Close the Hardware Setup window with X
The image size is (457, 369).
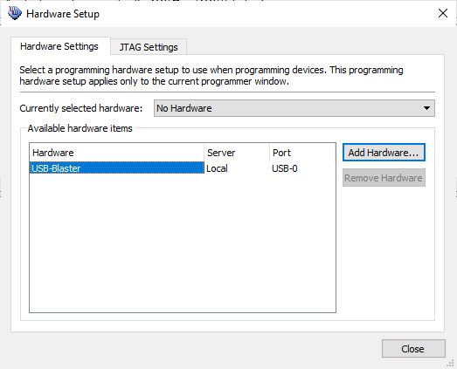click(x=443, y=13)
